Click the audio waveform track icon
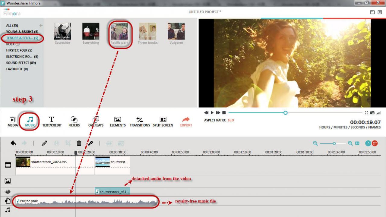Image resolution: width=386 pixels, height=217 pixels. click(8, 191)
